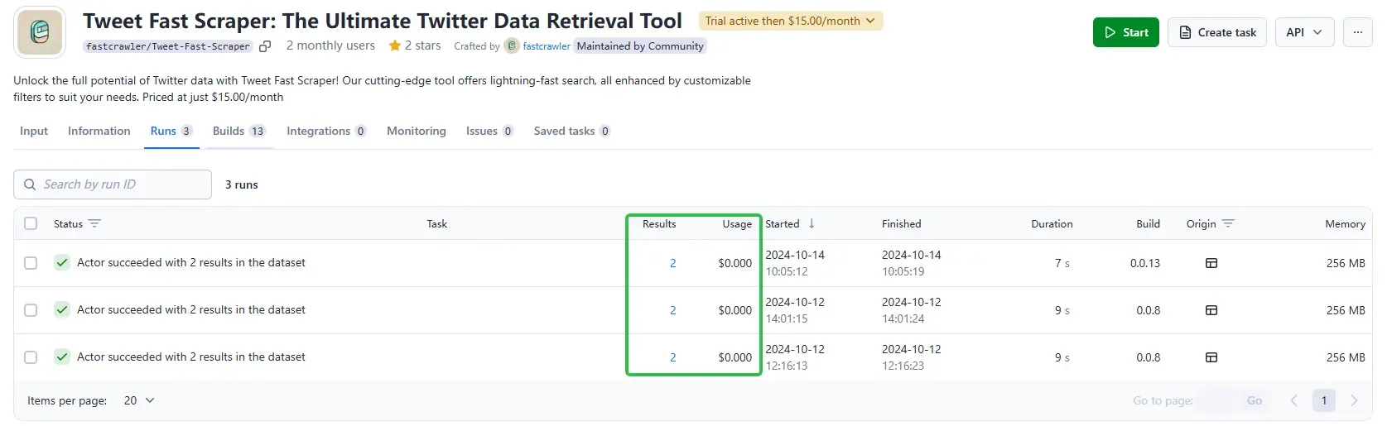Toggle the select-all runs checkbox
1392x426 pixels.
pos(31,223)
